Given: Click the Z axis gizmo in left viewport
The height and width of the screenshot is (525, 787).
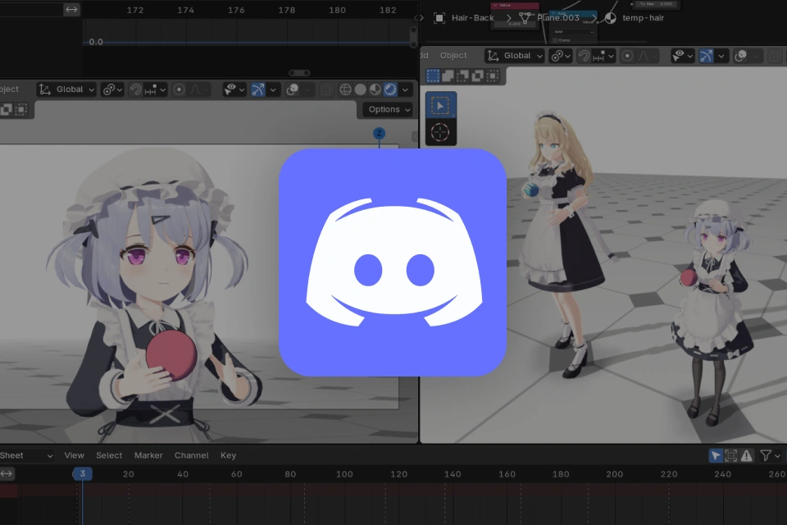Looking at the screenshot, I should point(379,133).
